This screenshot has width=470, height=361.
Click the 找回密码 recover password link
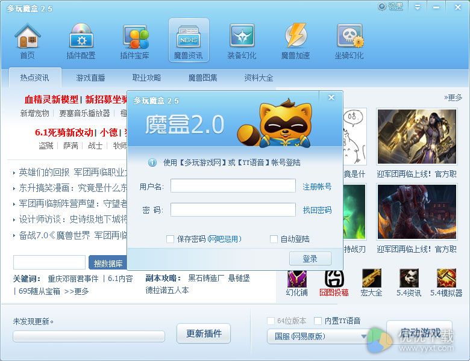(x=317, y=210)
